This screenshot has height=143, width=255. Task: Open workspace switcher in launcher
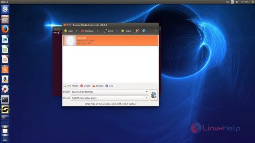(5, 119)
